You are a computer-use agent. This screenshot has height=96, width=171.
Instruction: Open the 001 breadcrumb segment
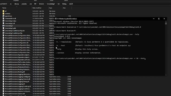coord(35,4)
